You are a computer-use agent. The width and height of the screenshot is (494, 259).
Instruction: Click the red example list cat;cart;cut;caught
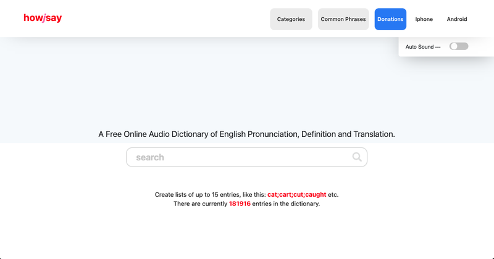point(296,194)
